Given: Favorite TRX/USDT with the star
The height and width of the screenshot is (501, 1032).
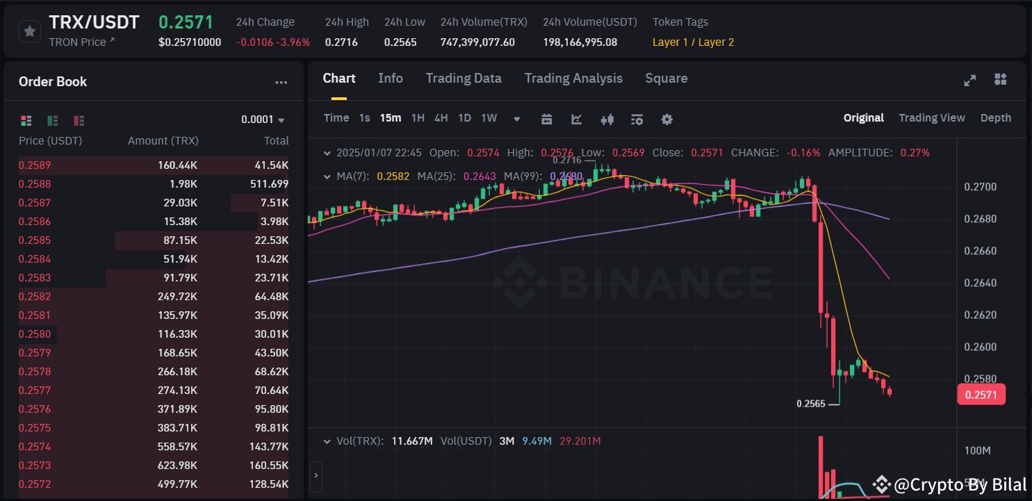Looking at the screenshot, I should (28, 31).
